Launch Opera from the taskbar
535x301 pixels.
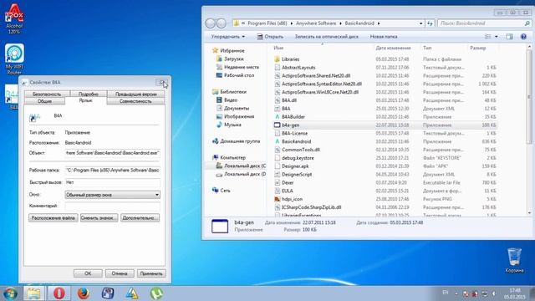(59, 293)
